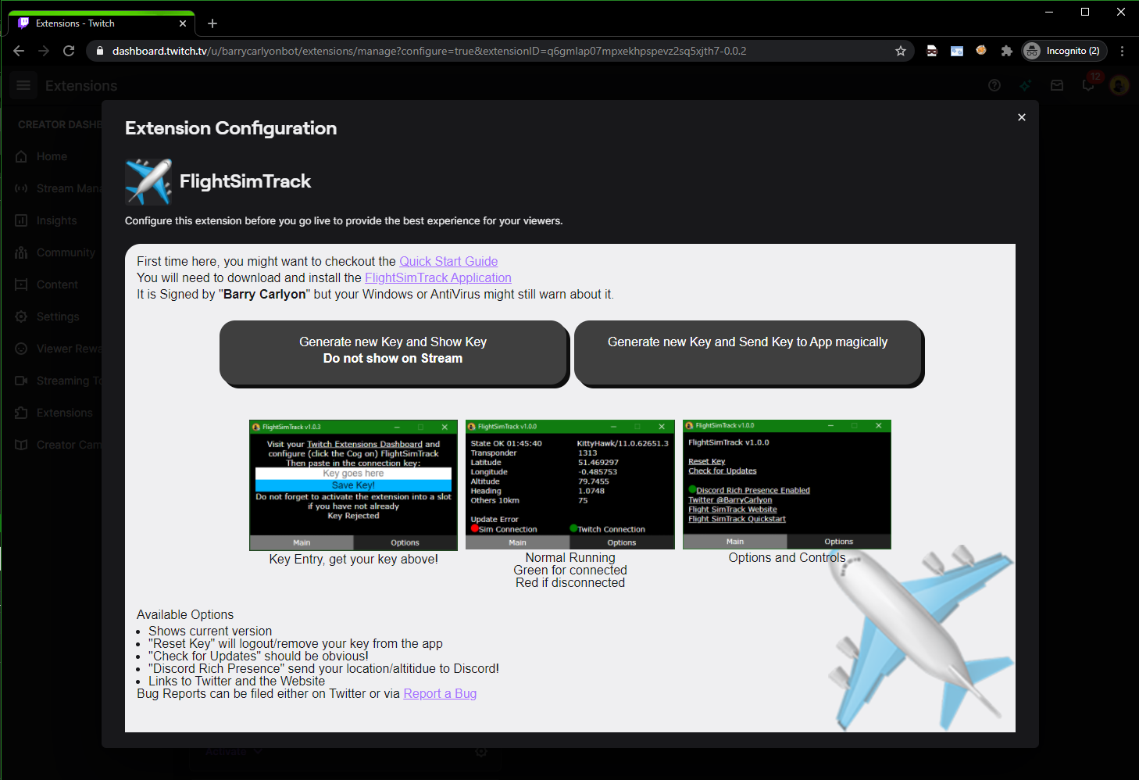The width and height of the screenshot is (1139, 780).
Task: Download the FlightSimTrack Application link
Action: [x=437, y=277]
